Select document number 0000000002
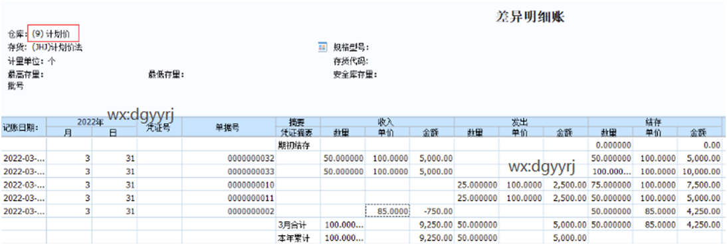This screenshot has width=727, height=245. (229, 211)
